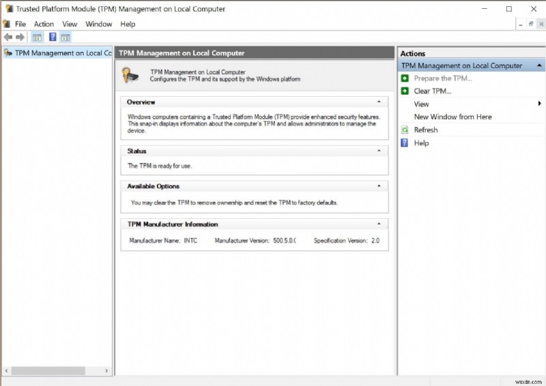The width and height of the screenshot is (546, 386).
Task: Minimize the inner MDI console window
Action: pyautogui.click(x=521, y=25)
